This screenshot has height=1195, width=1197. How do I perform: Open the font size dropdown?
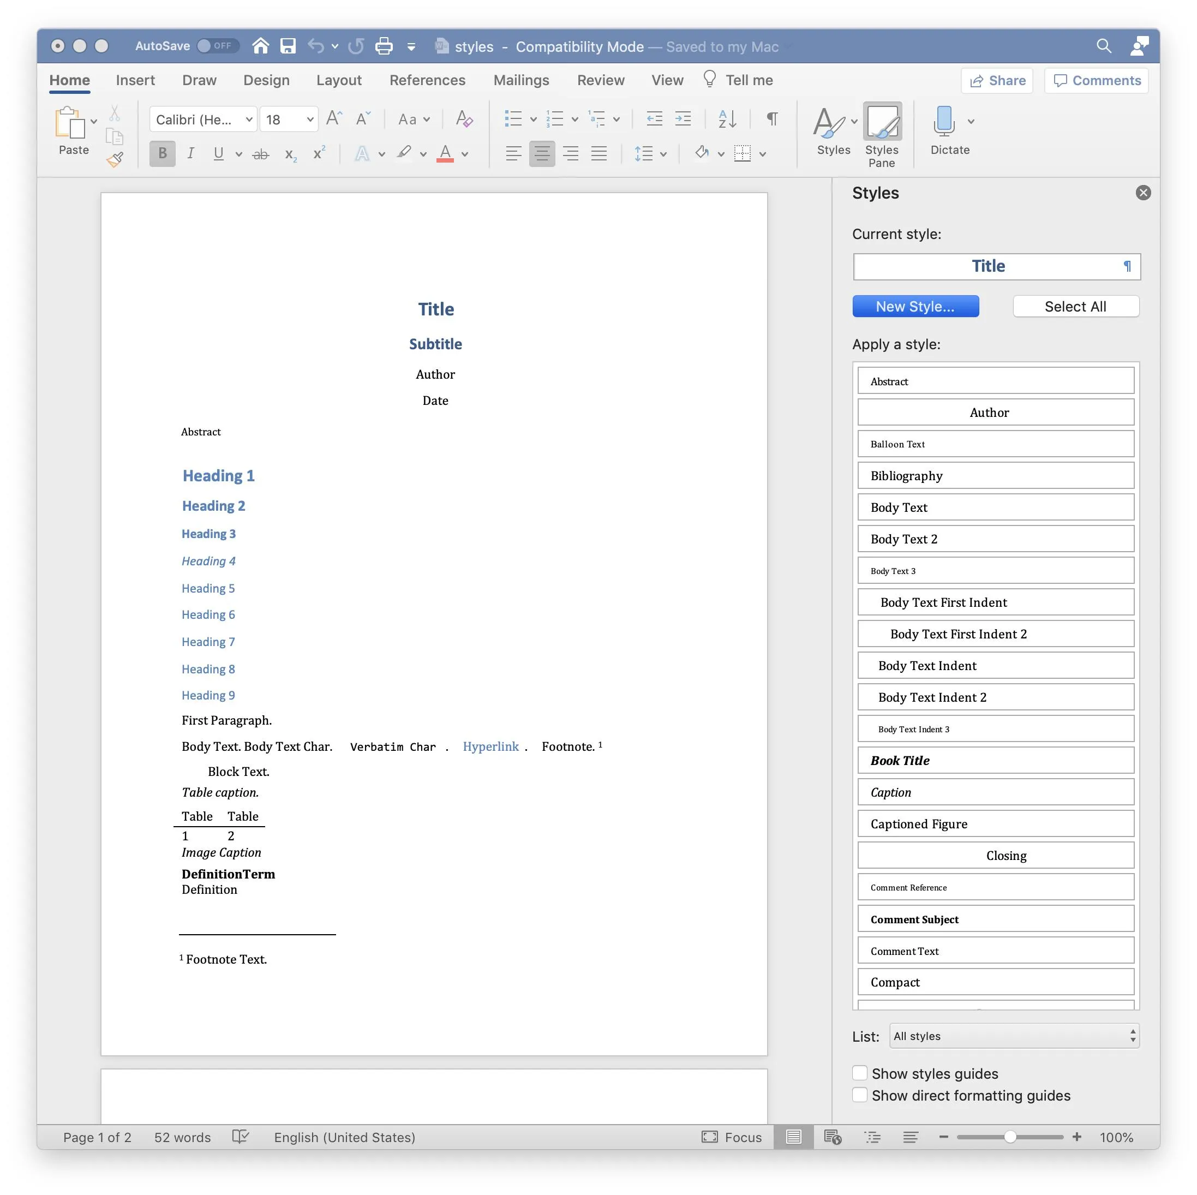click(x=310, y=119)
